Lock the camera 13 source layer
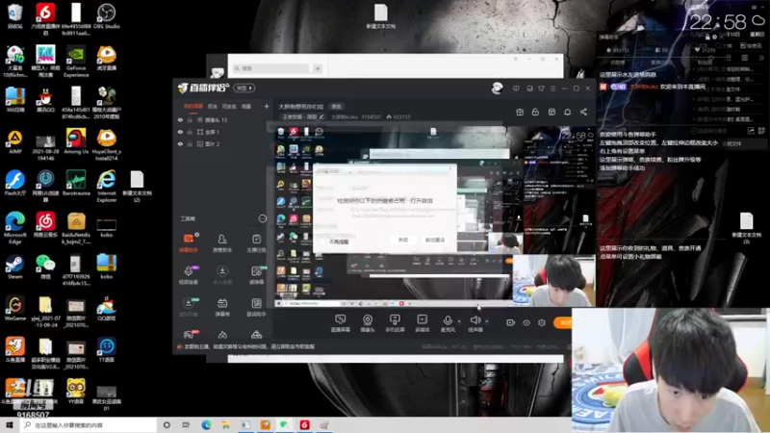This screenshot has height=433, width=770. [190, 119]
